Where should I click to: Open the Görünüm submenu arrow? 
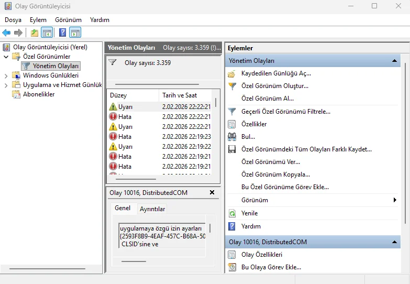coord(395,200)
